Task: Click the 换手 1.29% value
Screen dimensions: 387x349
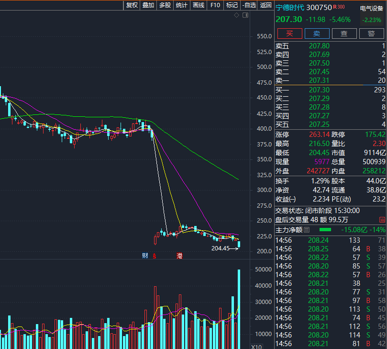Action: pos(321,181)
